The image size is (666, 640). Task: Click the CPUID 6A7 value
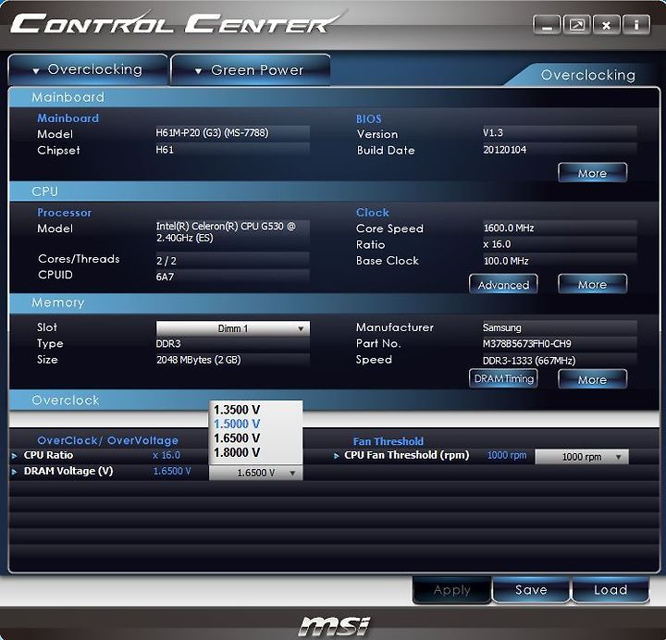click(x=165, y=277)
